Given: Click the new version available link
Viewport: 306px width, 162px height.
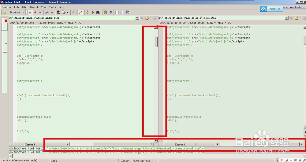Looking at the screenshot, I should [294, 7].
